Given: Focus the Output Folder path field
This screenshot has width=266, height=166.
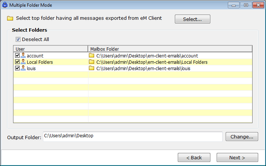Looking at the screenshot, I should [133, 137].
